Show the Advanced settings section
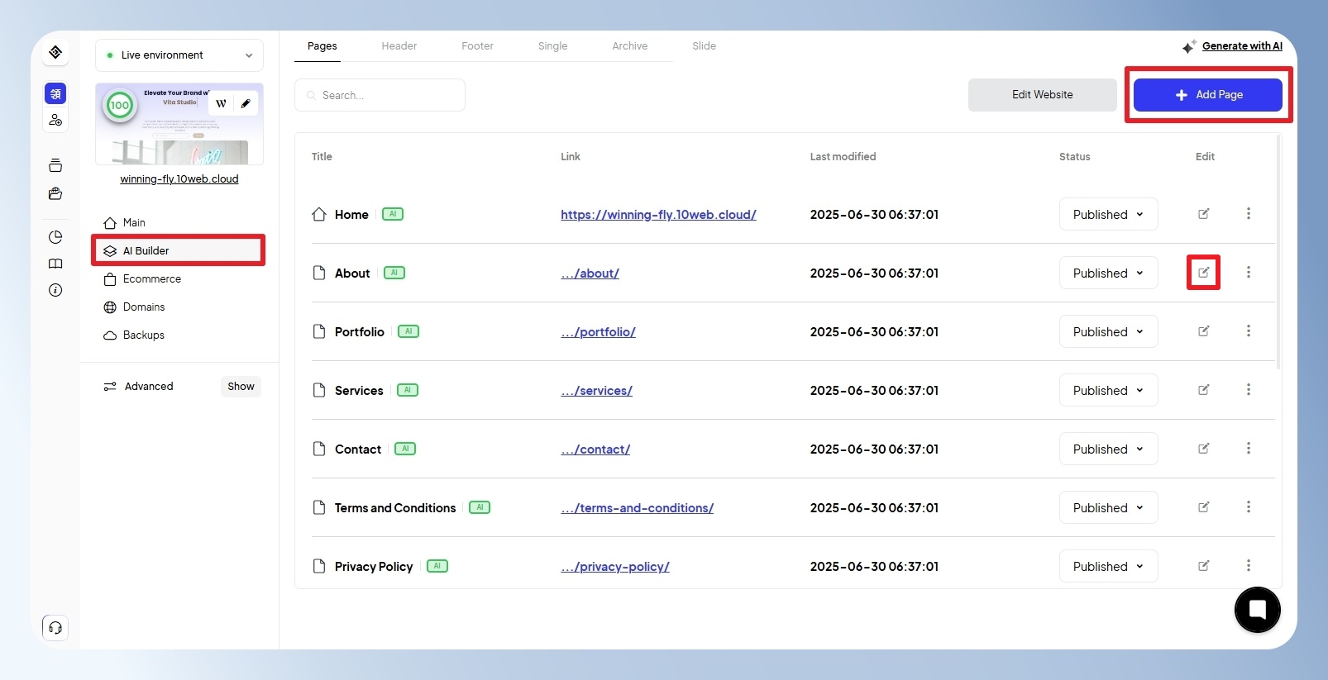The height and width of the screenshot is (680, 1328). [241, 387]
